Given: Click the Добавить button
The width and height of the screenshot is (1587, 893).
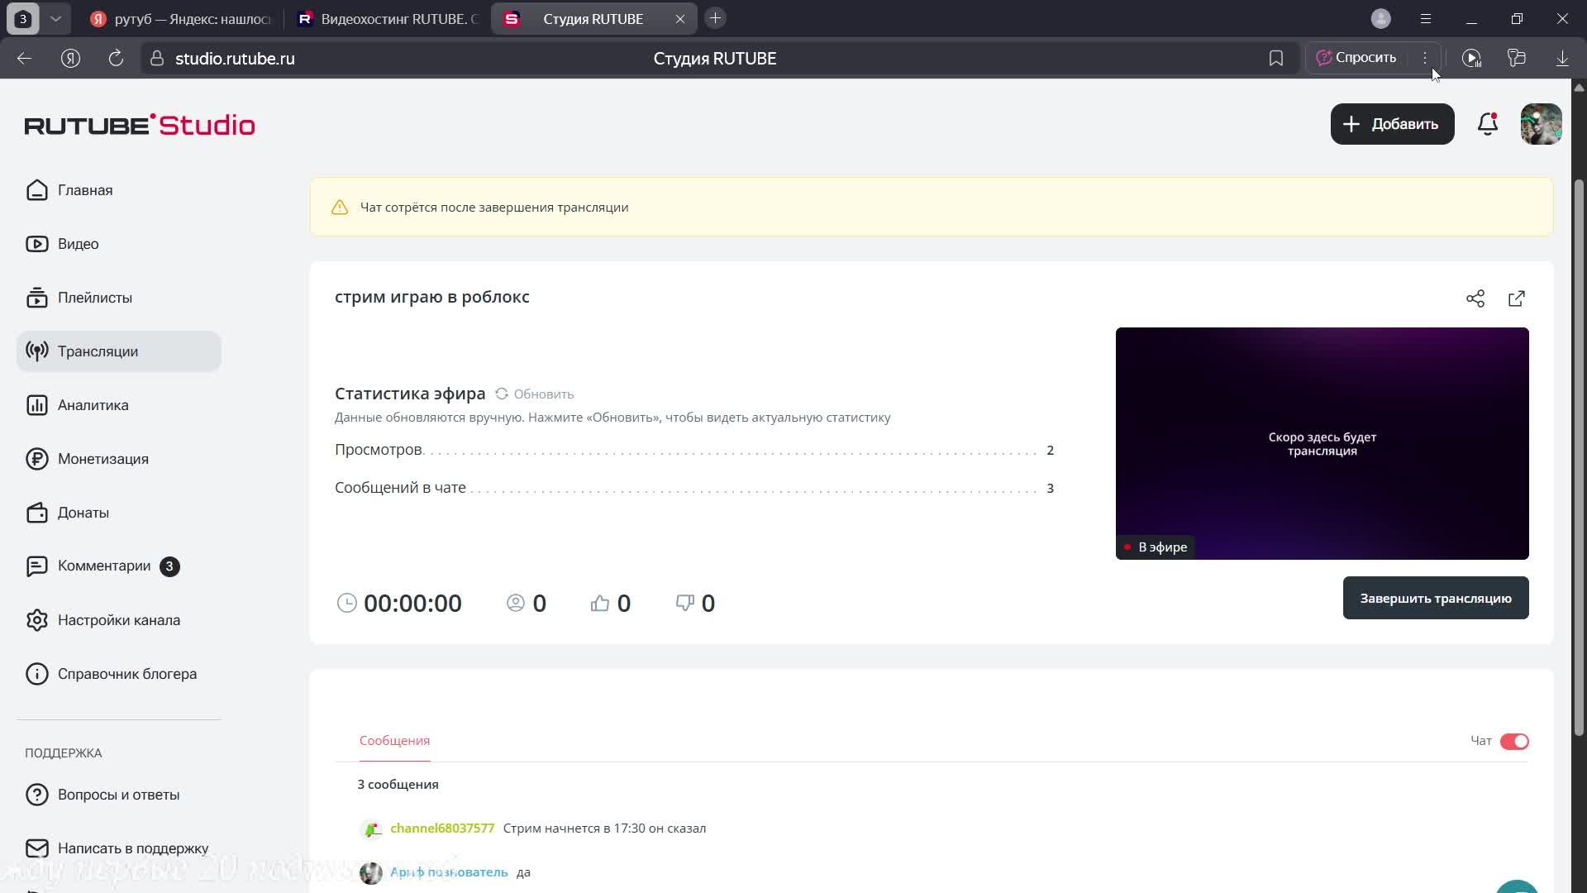Looking at the screenshot, I should tap(1392, 124).
